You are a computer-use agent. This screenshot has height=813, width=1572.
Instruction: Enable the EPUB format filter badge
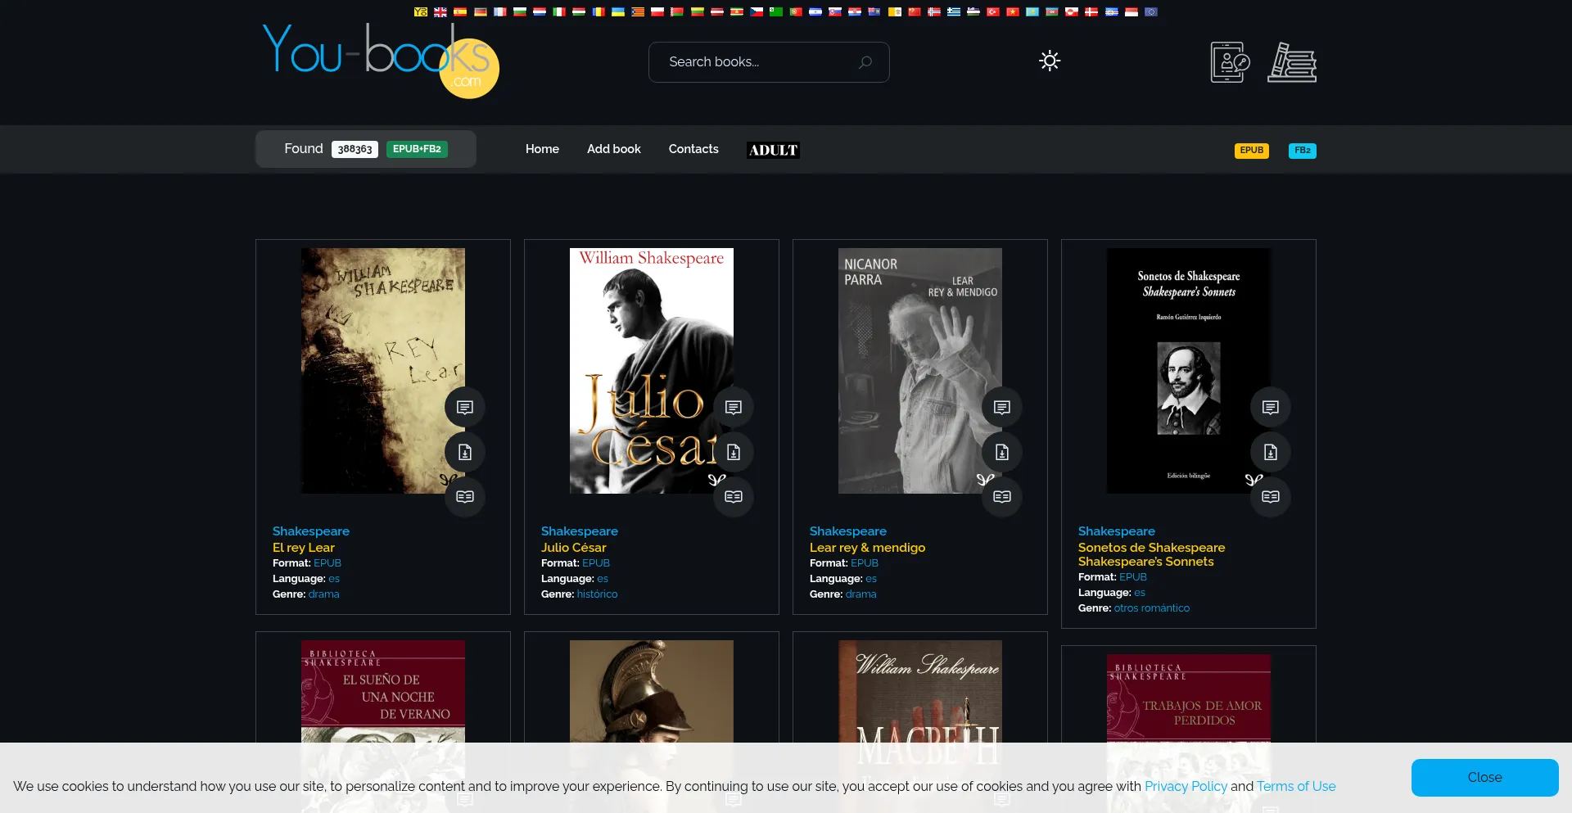pos(1251,151)
